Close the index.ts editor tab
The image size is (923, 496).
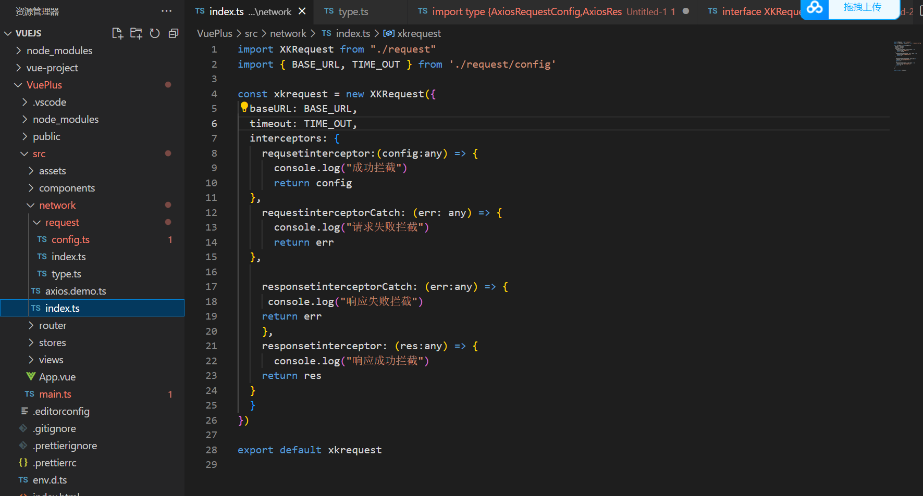pos(302,11)
